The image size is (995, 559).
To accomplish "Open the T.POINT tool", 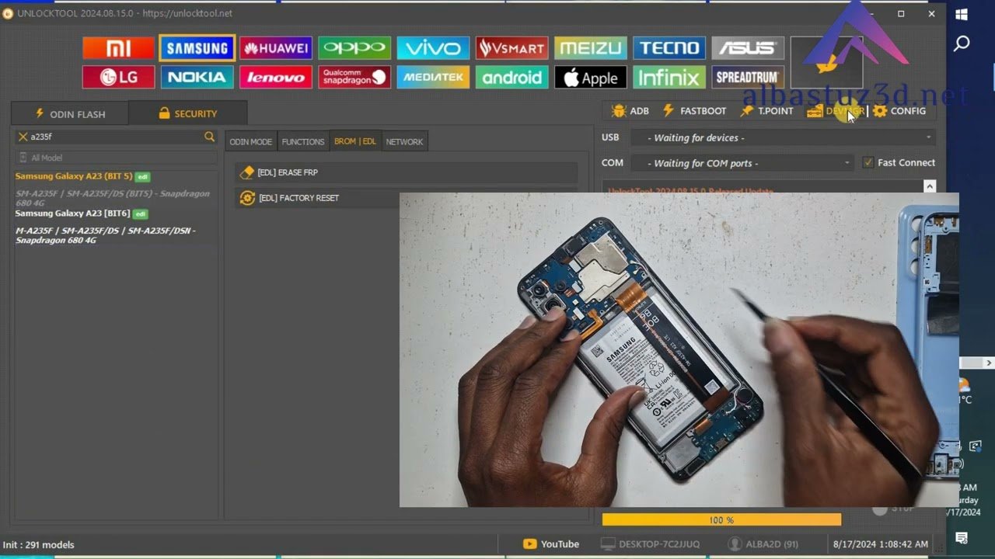I will pos(766,111).
